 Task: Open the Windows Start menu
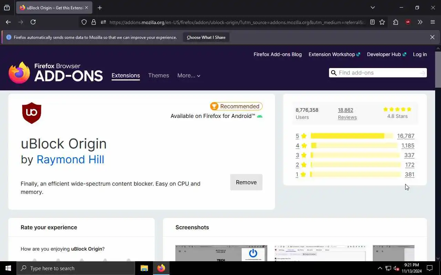8,268
